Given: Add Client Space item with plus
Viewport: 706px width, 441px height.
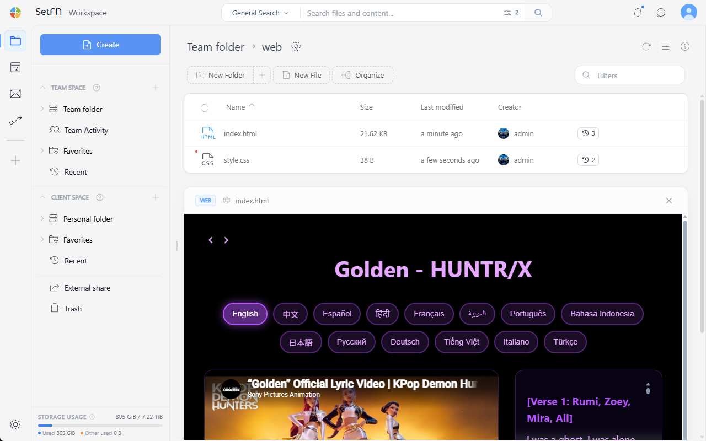Looking at the screenshot, I should click(156, 197).
